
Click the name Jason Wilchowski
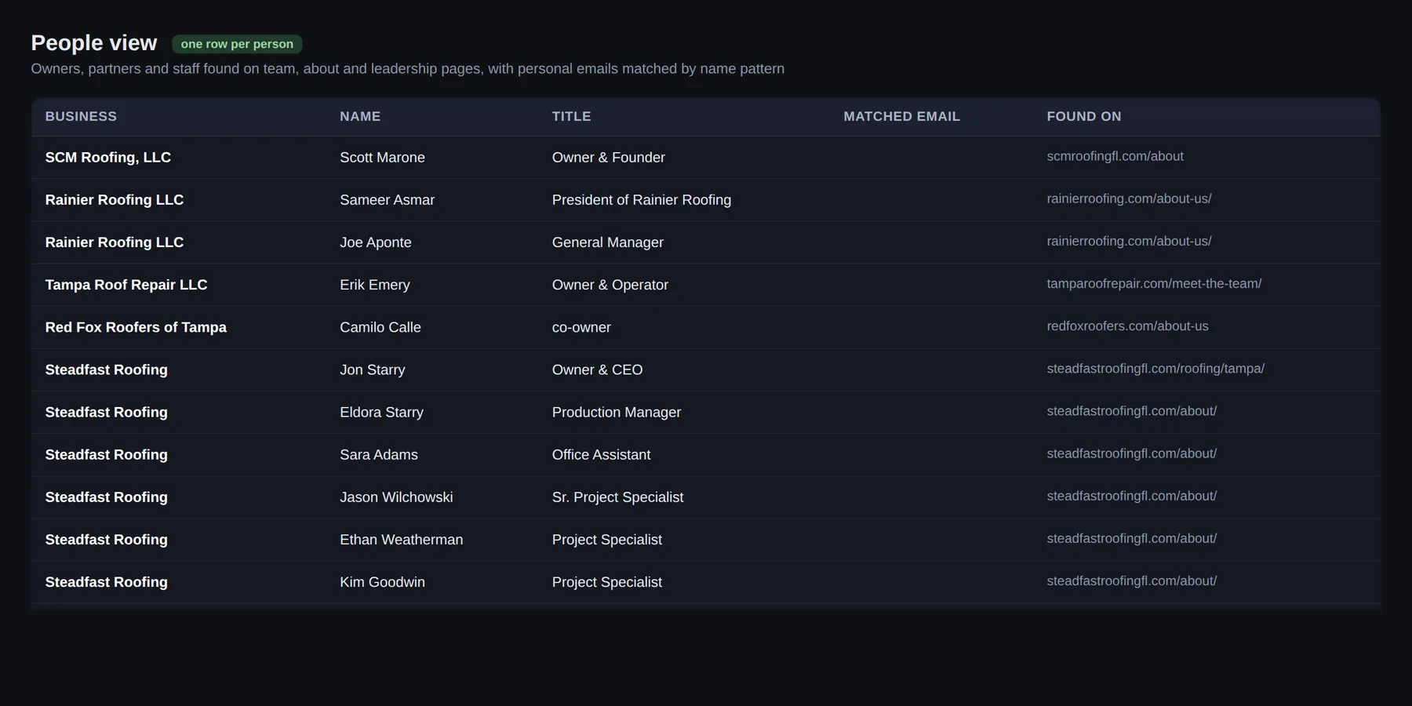point(396,497)
